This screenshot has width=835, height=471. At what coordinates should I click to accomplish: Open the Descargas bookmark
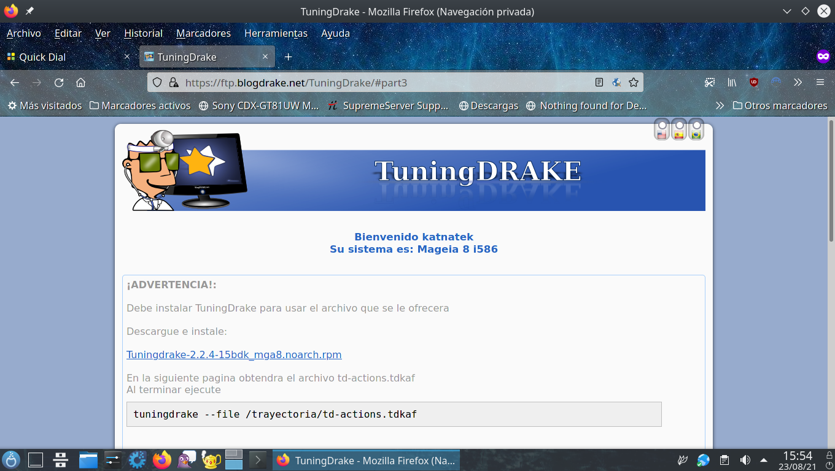coord(489,105)
